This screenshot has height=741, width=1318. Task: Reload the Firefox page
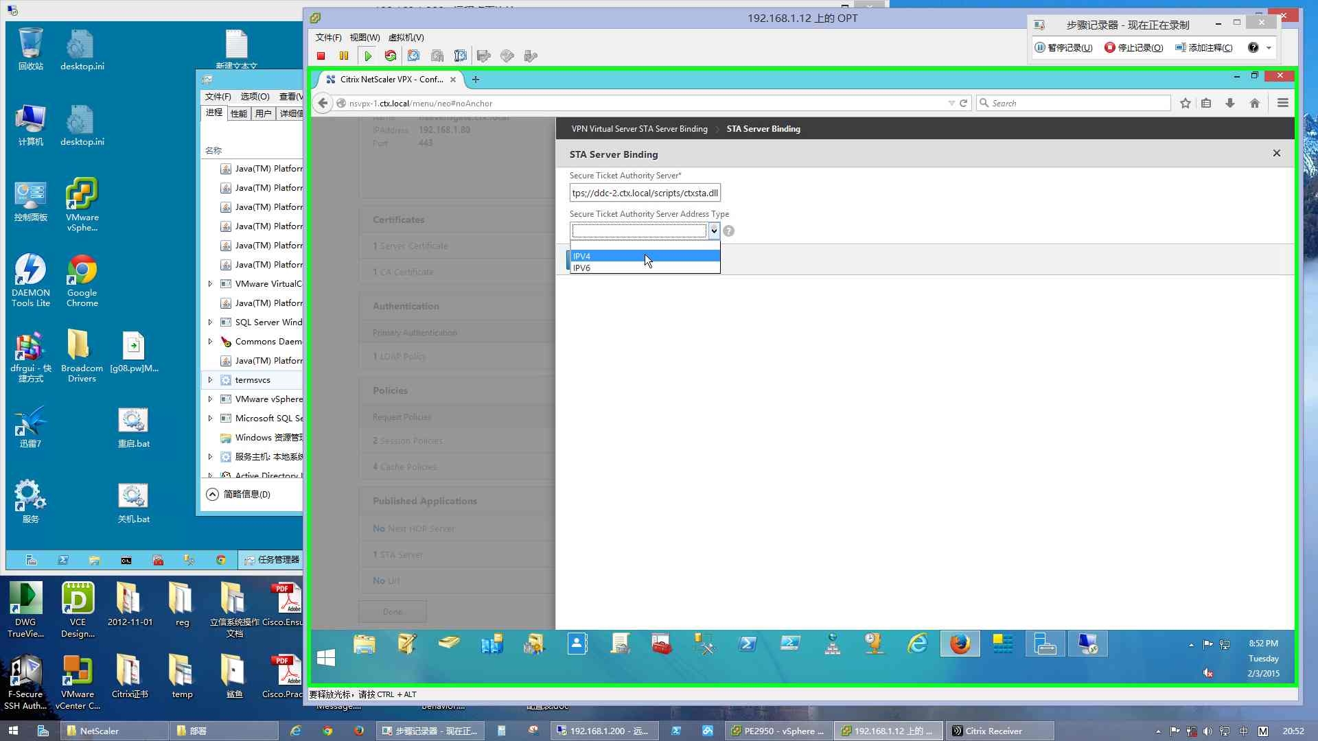[964, 103]
